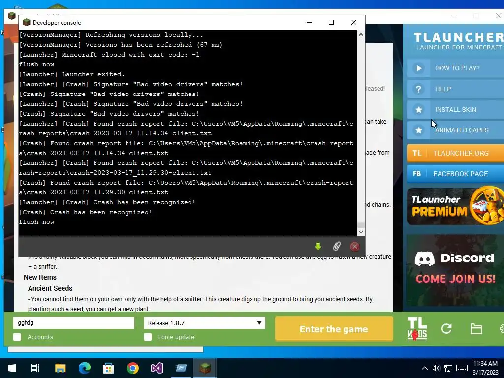Show hidden icons in system tray
Screen dimensions: 504x378
pyautogui.click(x=425, y=368)
